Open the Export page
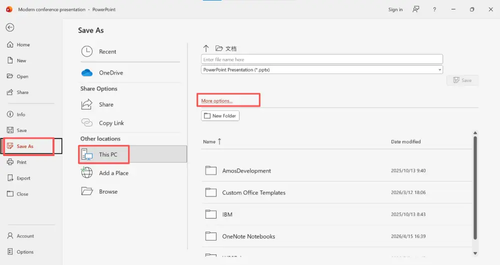Image resolution: width=500 pixels, height=265 pixels. click(18, 178)
